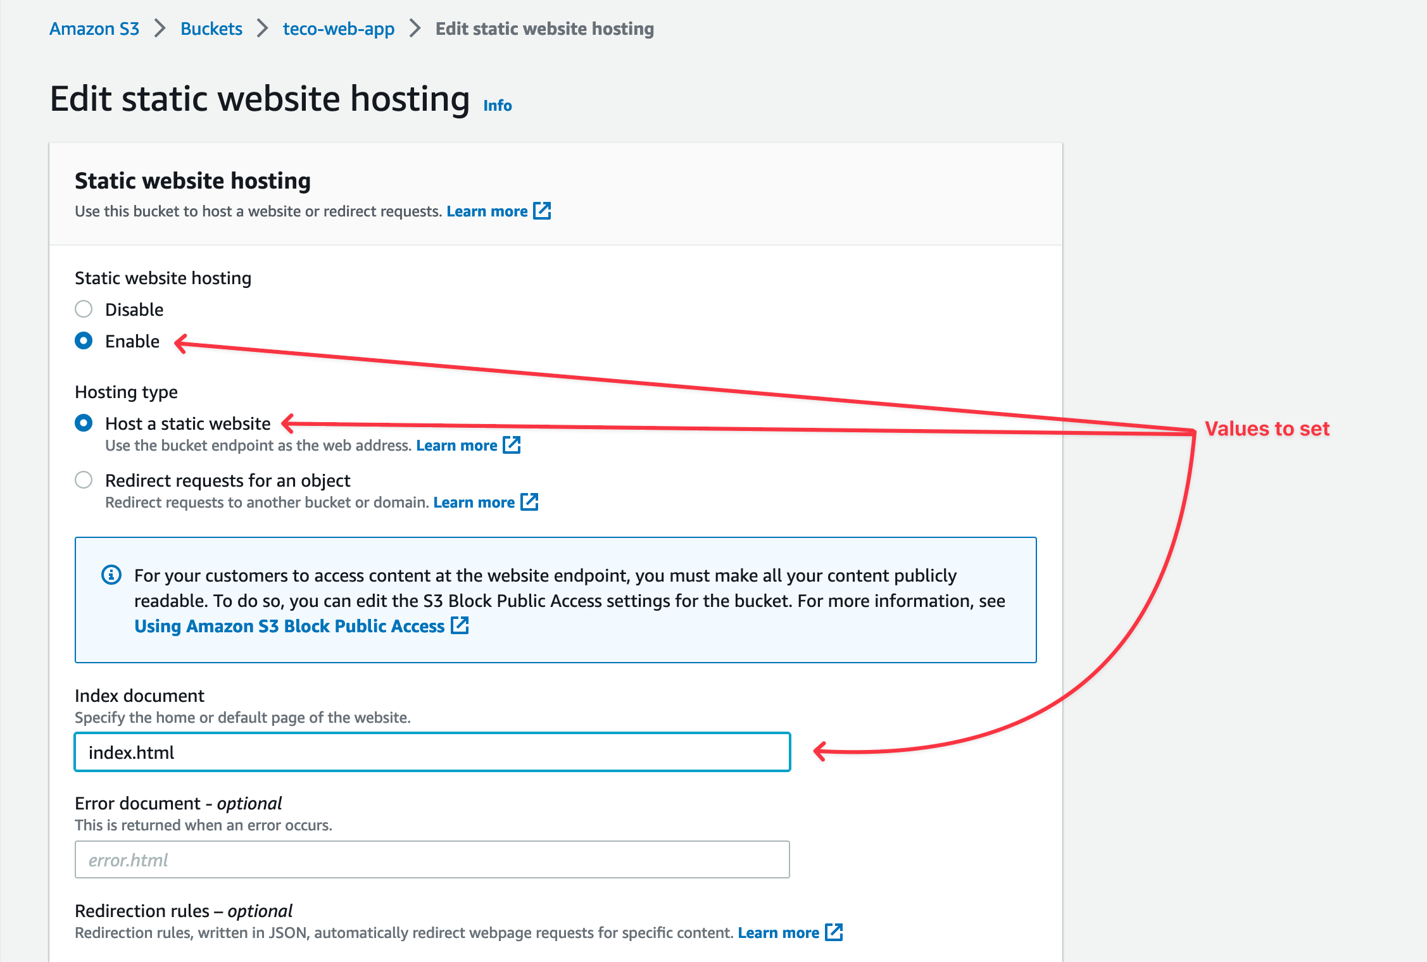
Task: Navigate to Amazon S3 via breadcrumb
Action: 94,28
